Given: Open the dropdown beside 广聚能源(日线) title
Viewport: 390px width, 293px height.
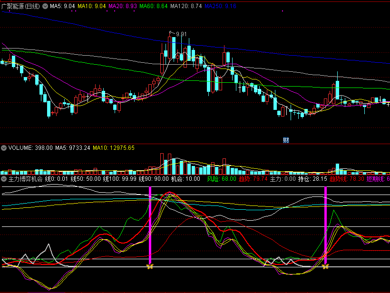Looking at the screenshot, I should 45,6.
